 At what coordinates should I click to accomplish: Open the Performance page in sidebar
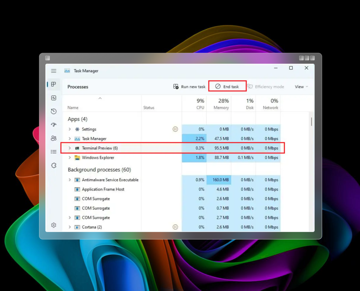(x=53, y=98)
